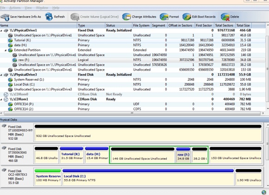Image resolution: width=269 pixels, height=195 pixels.
Task: Select the Local Disk (C:) block in disk map
Action: [148, 177]
